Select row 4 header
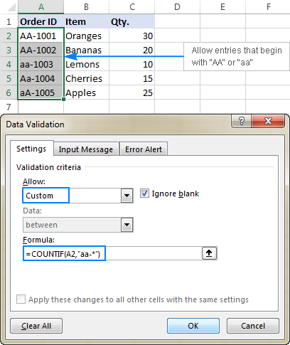290x345 pixels. 9,64
